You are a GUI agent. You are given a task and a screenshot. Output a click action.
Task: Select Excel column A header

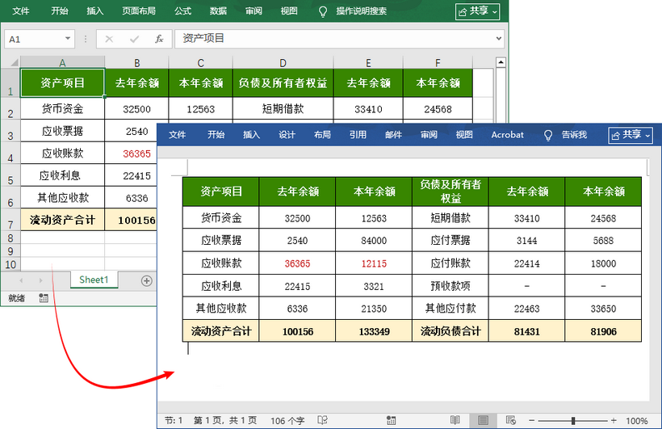click(x=62, y=62)
